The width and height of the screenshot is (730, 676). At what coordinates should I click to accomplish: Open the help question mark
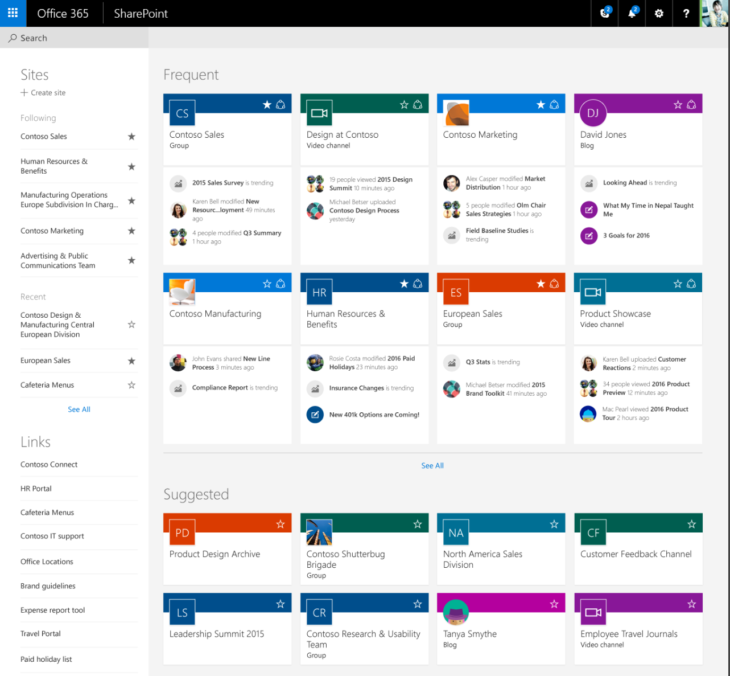(686, 13)
